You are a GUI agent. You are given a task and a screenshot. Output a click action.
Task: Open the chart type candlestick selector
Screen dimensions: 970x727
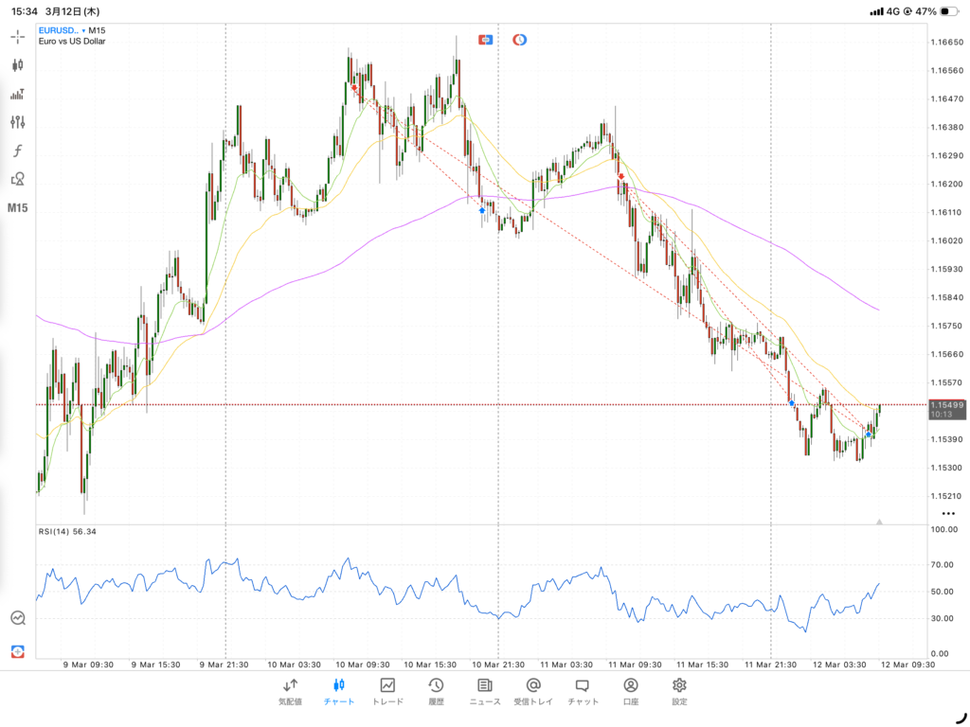click(15, 66)
